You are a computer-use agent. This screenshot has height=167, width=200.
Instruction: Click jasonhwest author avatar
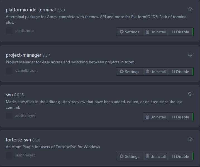(9, 155)
